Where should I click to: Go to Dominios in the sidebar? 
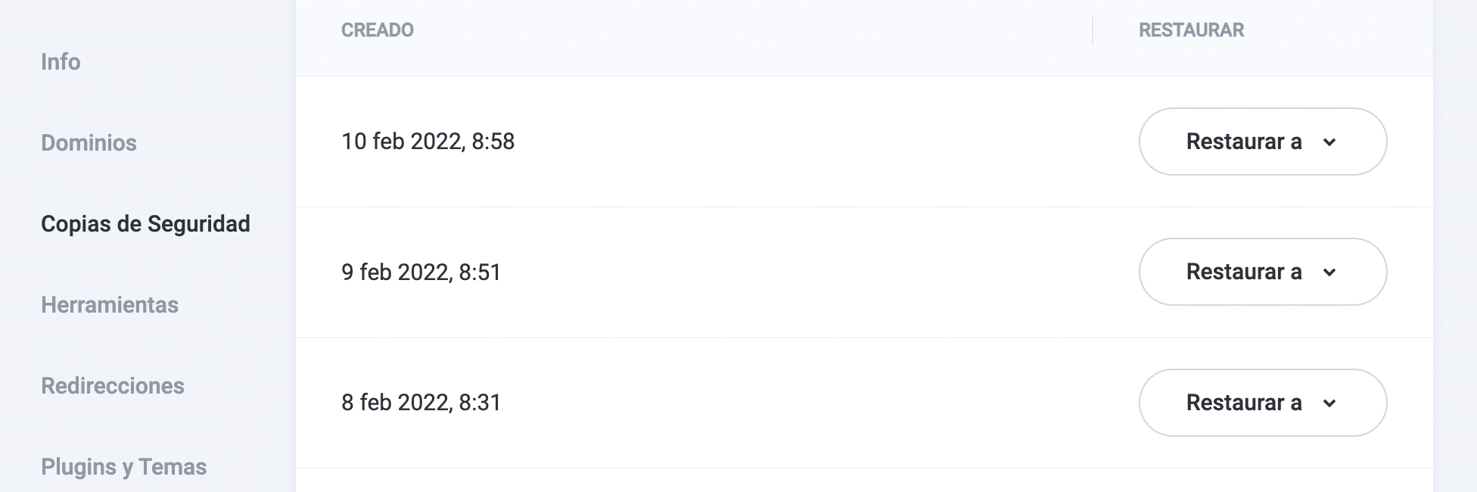pos(89,143)
